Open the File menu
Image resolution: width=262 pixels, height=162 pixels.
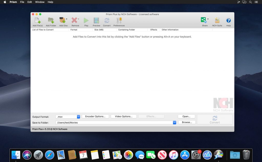point(22,2)
